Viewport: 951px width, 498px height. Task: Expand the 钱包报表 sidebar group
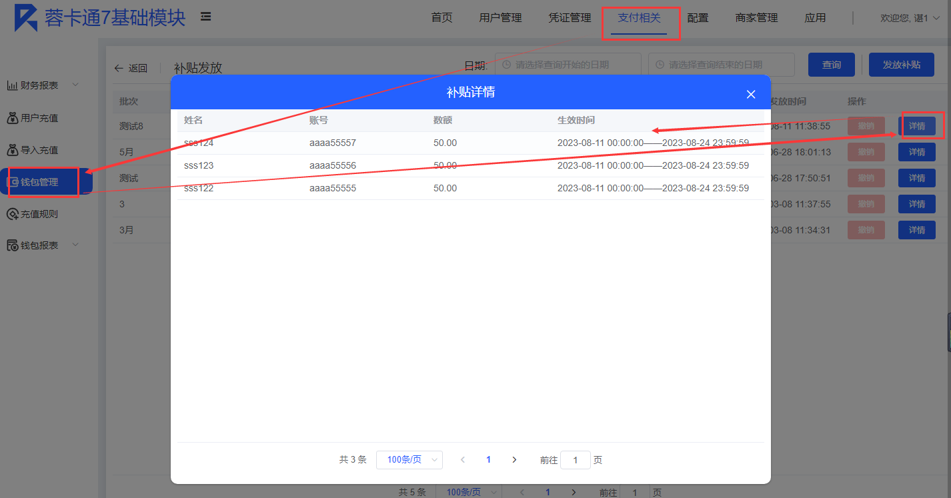point(75,245)
